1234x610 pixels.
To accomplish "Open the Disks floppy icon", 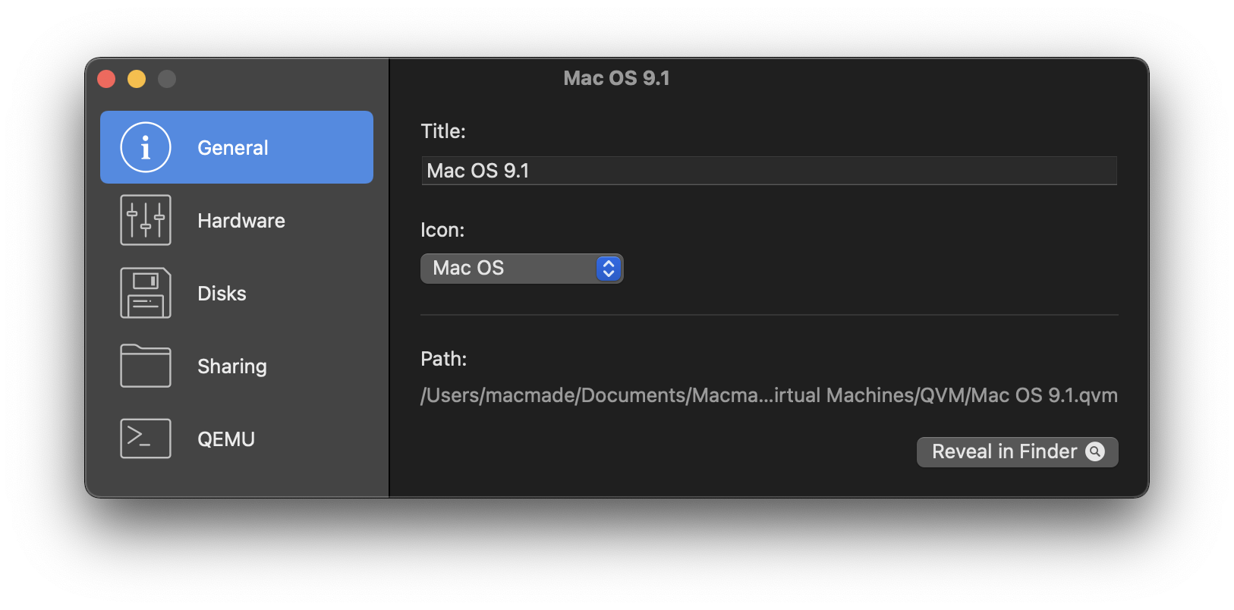I will point(146,293).
